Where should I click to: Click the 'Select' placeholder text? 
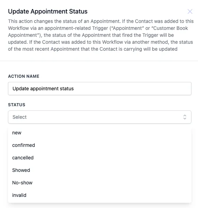point(19,117)
